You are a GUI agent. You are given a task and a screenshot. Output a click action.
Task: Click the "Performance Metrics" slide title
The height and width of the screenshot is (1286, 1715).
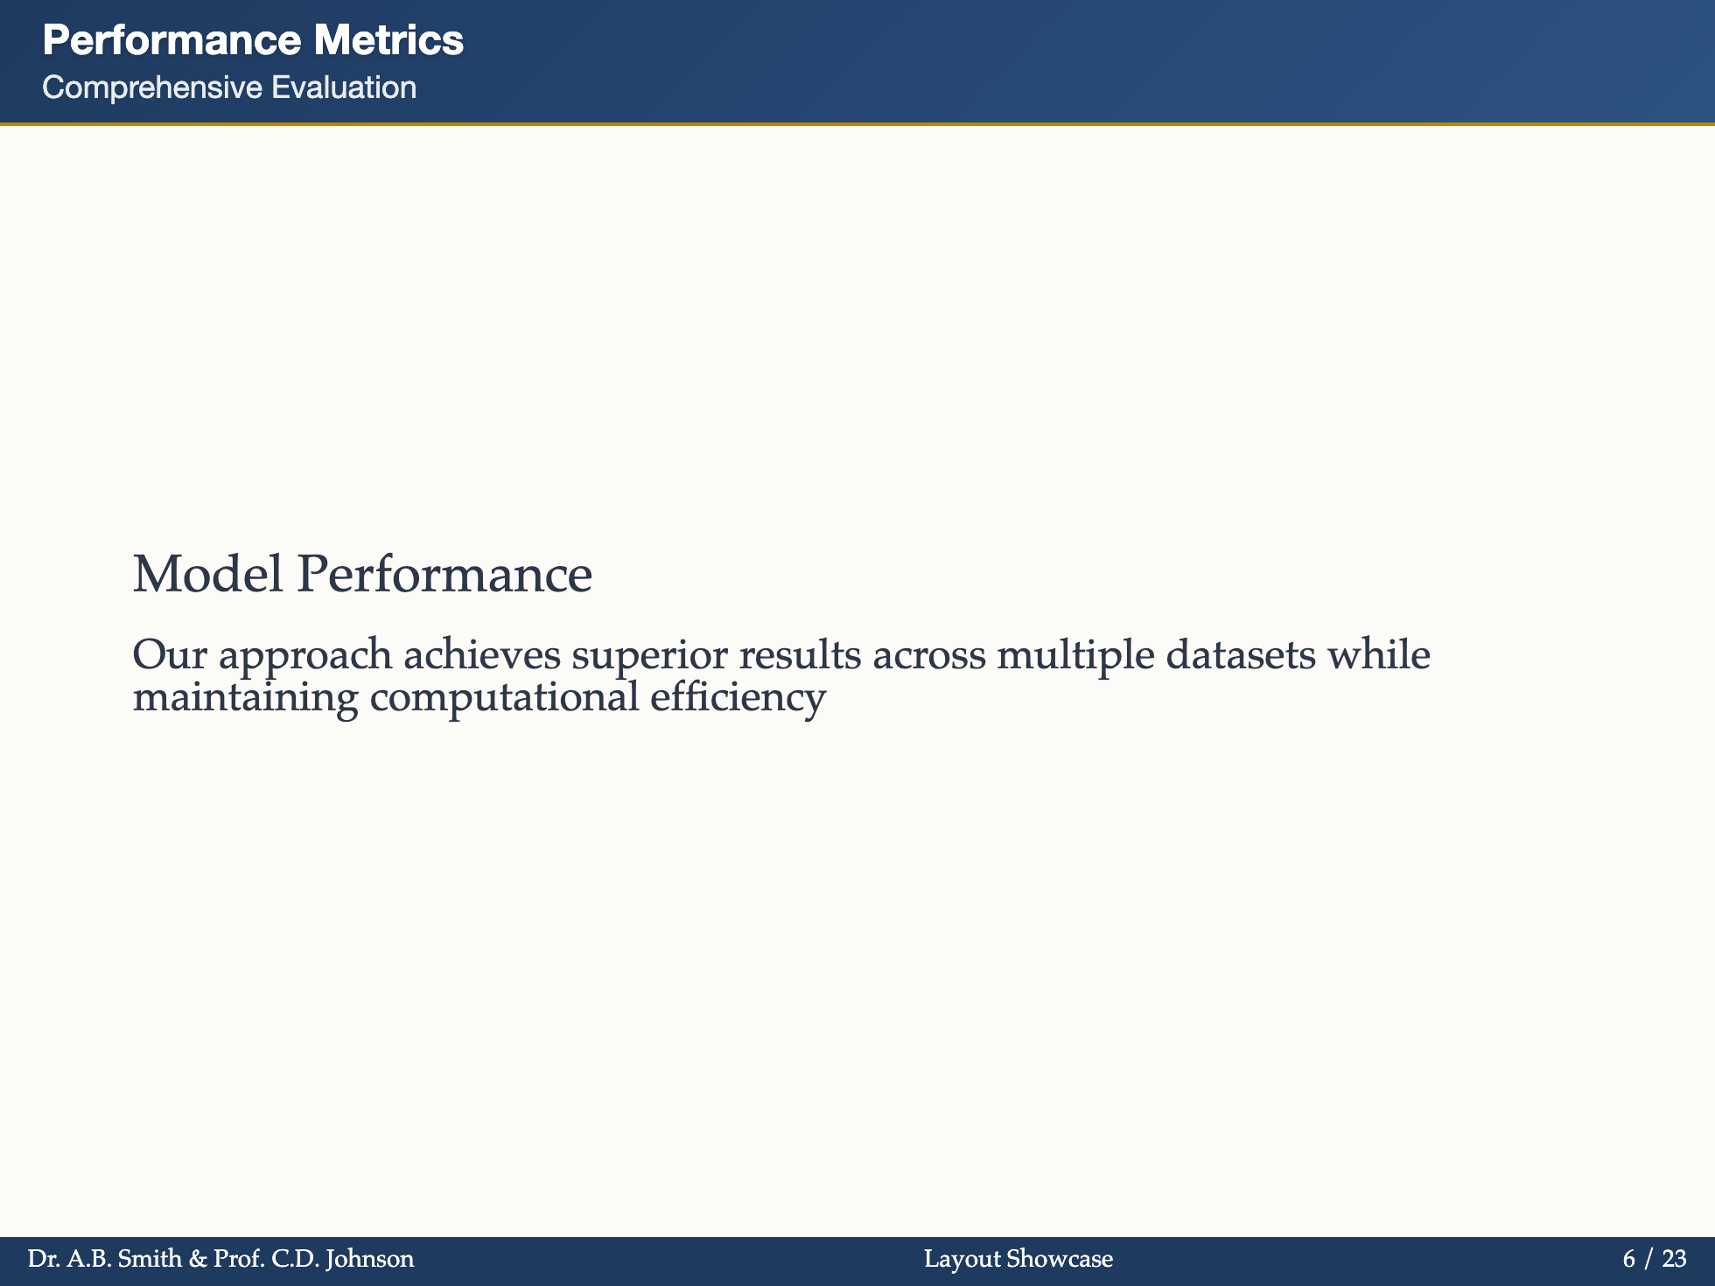(253, 41)
